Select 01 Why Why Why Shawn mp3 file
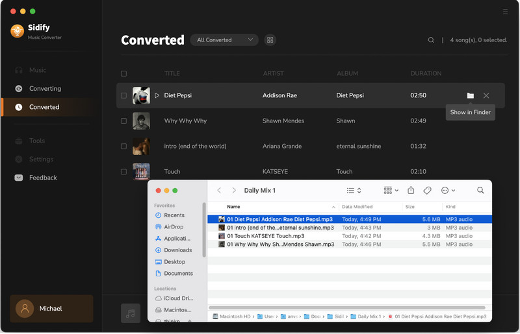This screenshot has height=334, width=520. (350, 245)
